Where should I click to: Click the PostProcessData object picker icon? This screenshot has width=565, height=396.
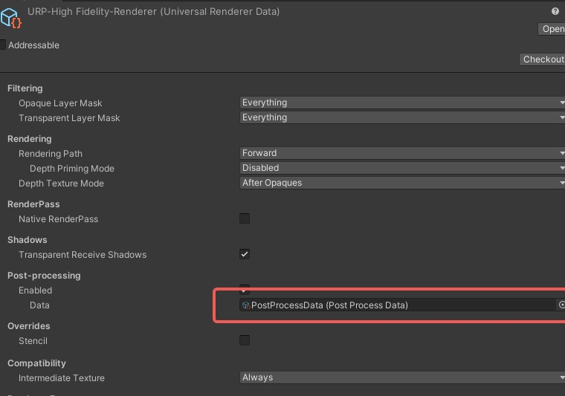pos(561,305)
